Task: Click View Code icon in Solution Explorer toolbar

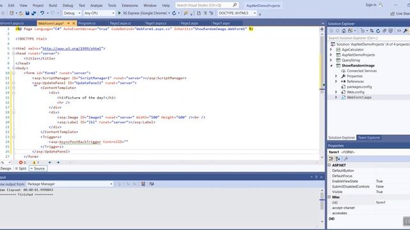Action: [x=399, y=31]
